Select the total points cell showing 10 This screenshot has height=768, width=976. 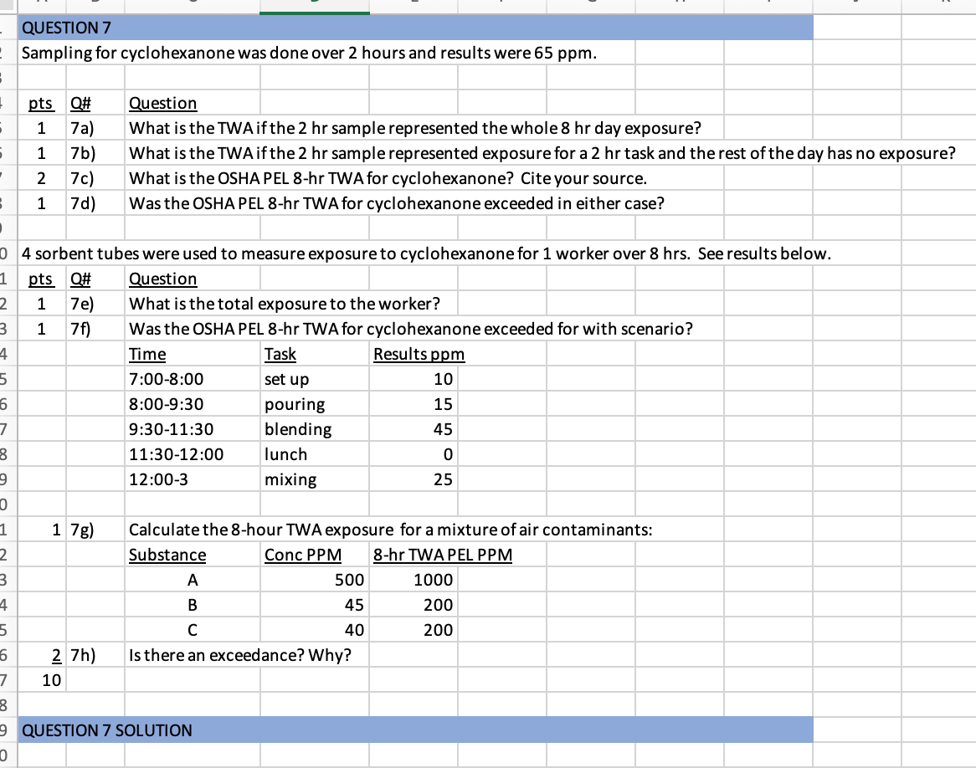click(42, 680)
